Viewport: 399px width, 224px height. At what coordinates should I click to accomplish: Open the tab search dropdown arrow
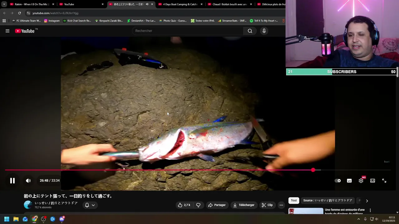coord(4,4)
